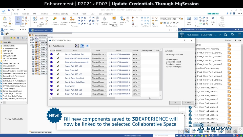Enable the Auto Naming checkbox
This screenshot has height=137, width=243.
tap(50, 46)
